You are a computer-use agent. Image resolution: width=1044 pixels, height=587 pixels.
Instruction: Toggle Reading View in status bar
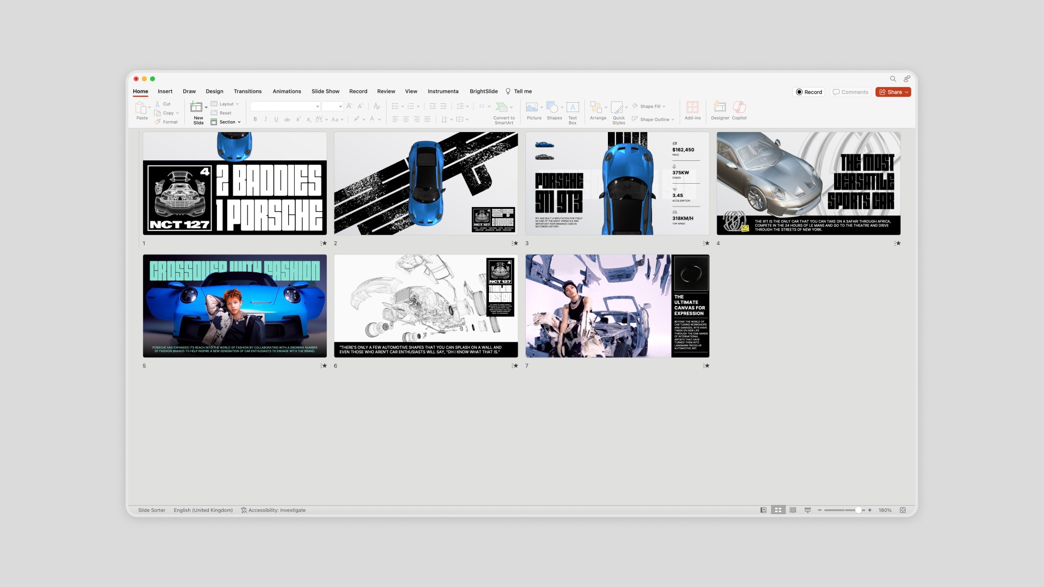coord(793,510)
